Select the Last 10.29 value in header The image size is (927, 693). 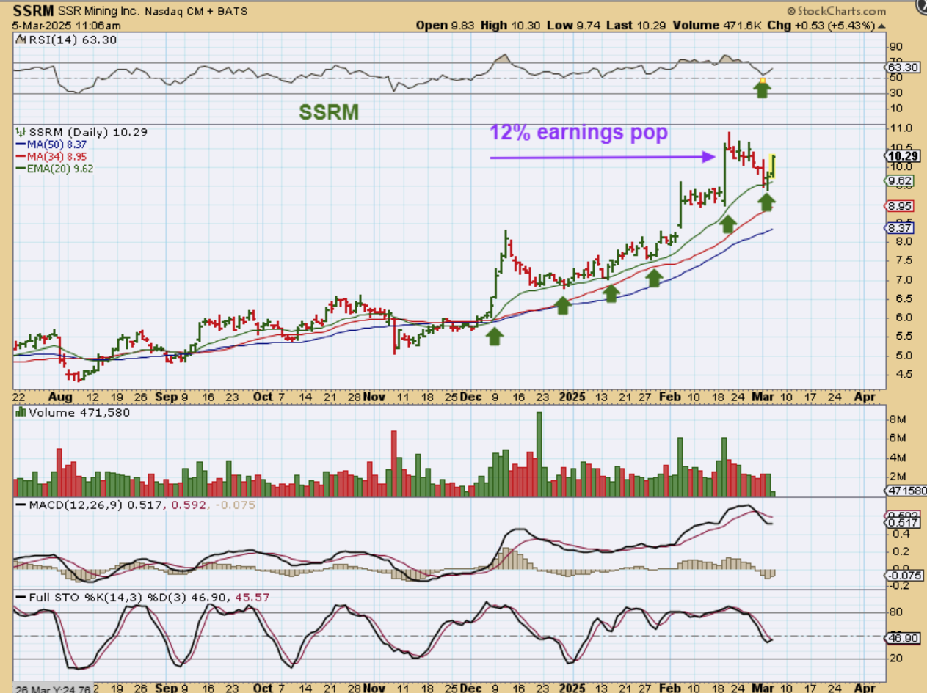coord(639,26)
